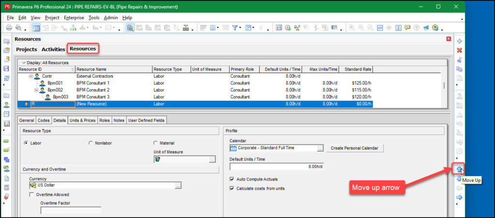Viewport: 495px width, 218px height.
Task: Click the Move Down arrow icon
Action: click(x=459, y=179)
